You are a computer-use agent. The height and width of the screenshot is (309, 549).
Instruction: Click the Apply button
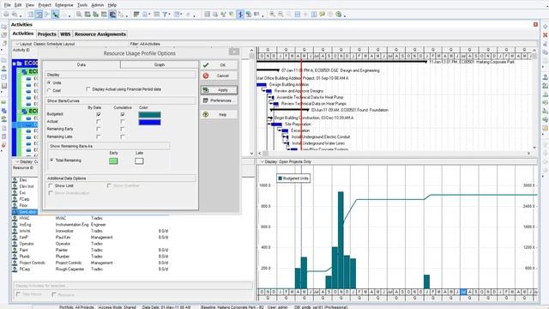[220, 90]
